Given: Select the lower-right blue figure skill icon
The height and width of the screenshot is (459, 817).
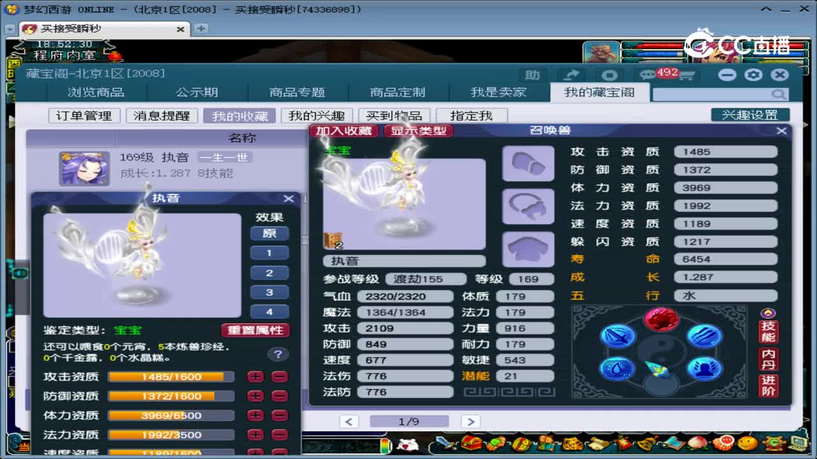Looking at the screenshot, I should click(704, 368).
